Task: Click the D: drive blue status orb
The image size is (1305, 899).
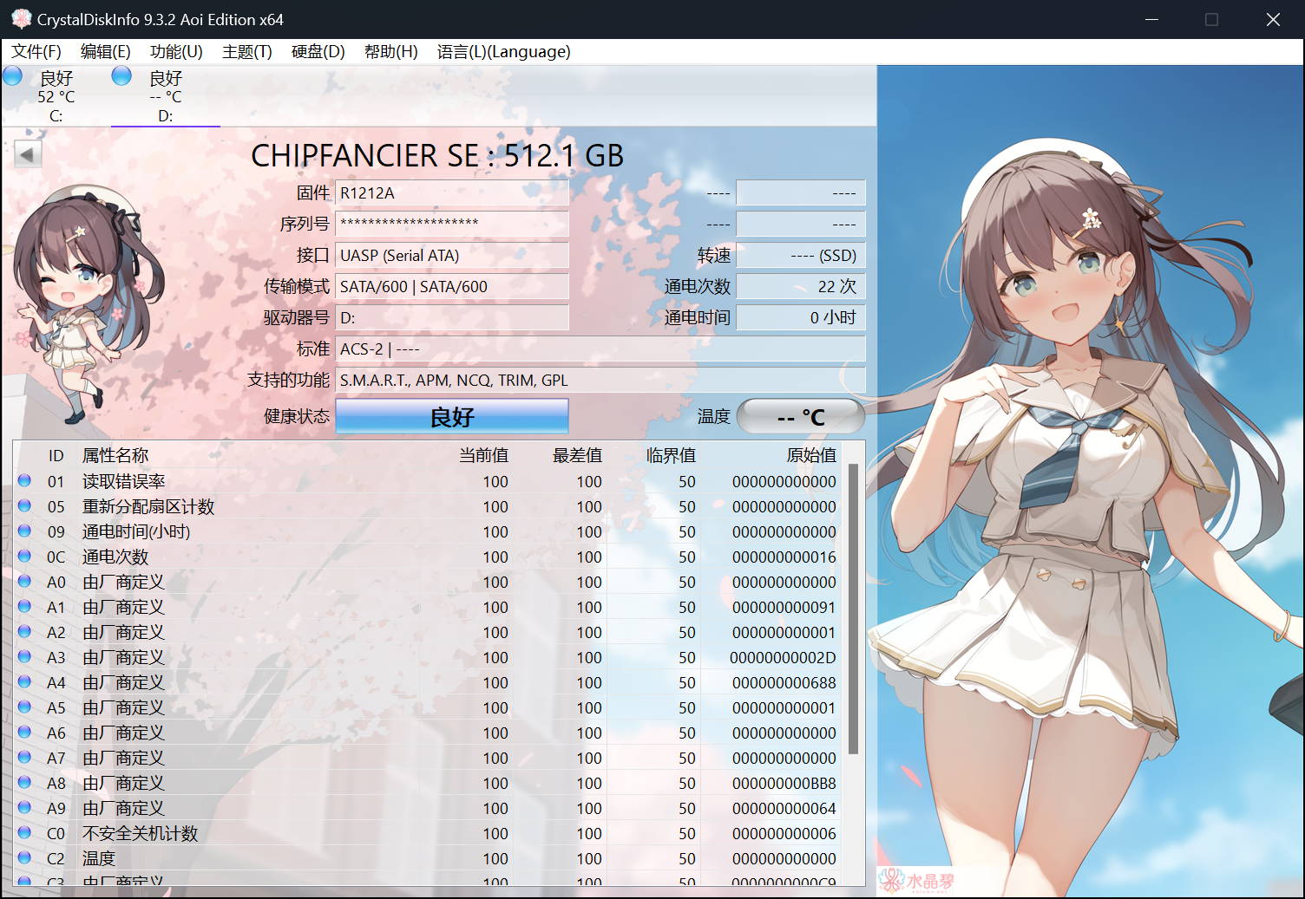Action: point(121,76)
